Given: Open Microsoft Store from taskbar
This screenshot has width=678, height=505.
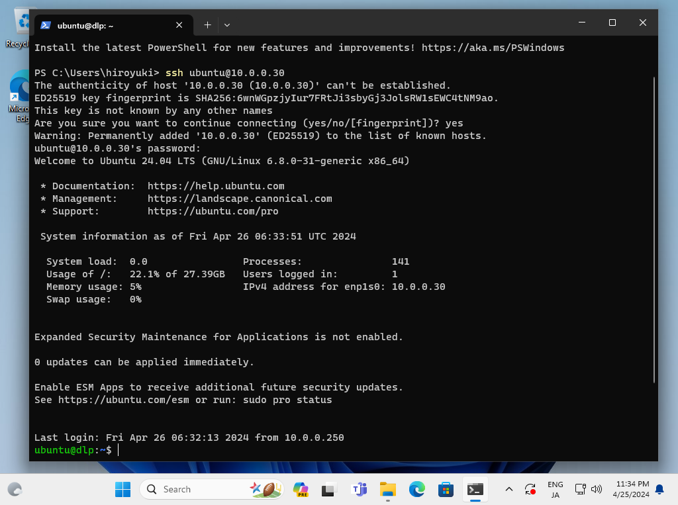Looking at the screenshot, I should click(x=446, y=489).
